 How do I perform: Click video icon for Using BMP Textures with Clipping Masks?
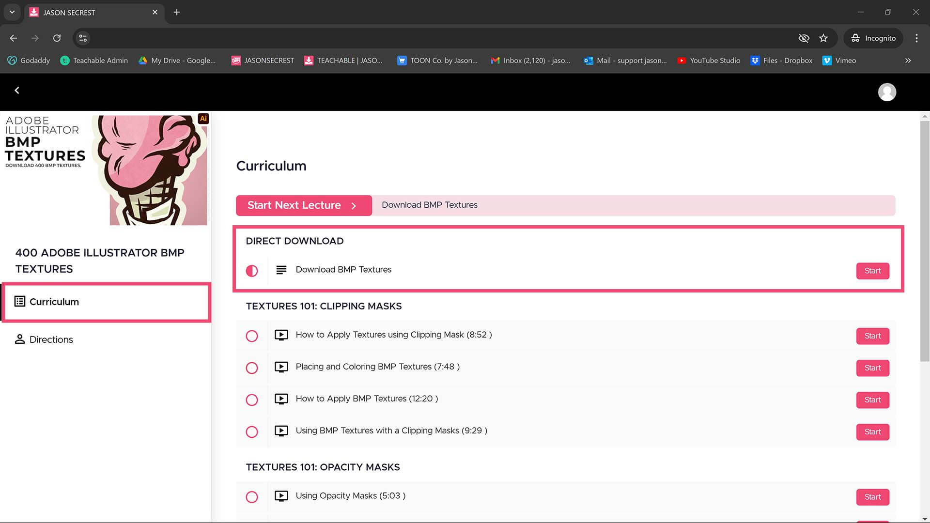[281, 431]
